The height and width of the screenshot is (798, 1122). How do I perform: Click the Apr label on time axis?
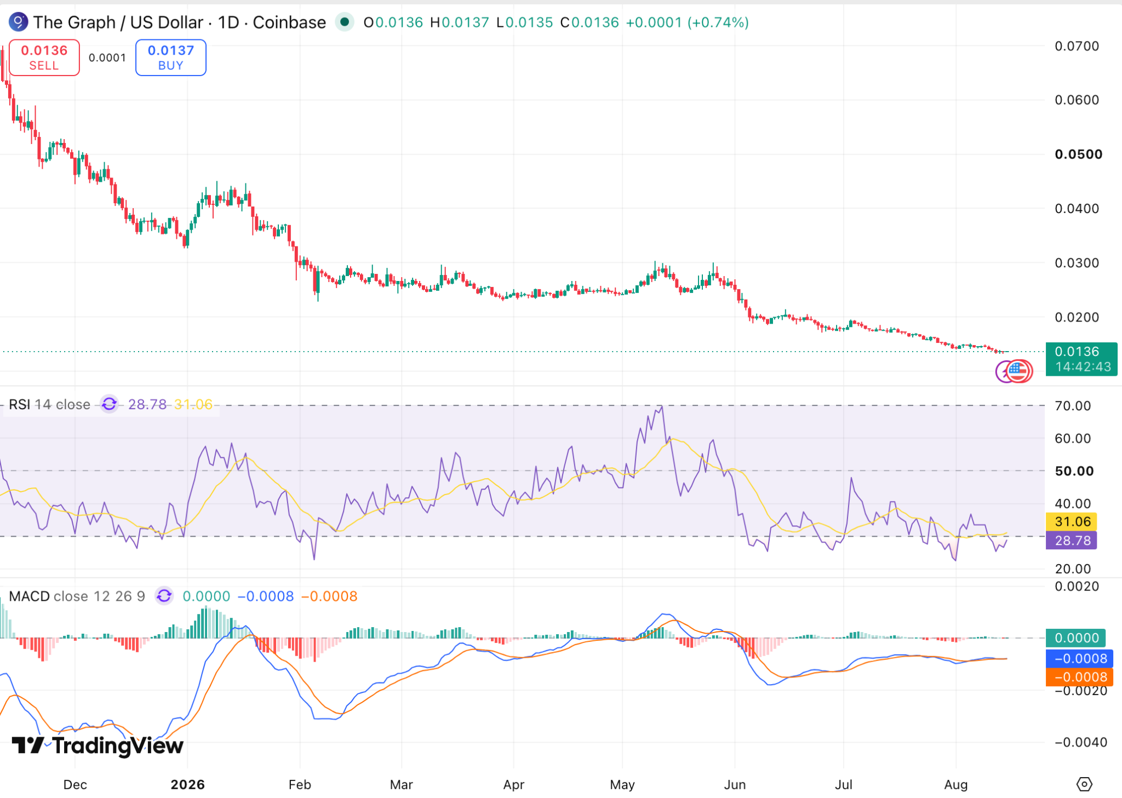(x=513, y=785)
